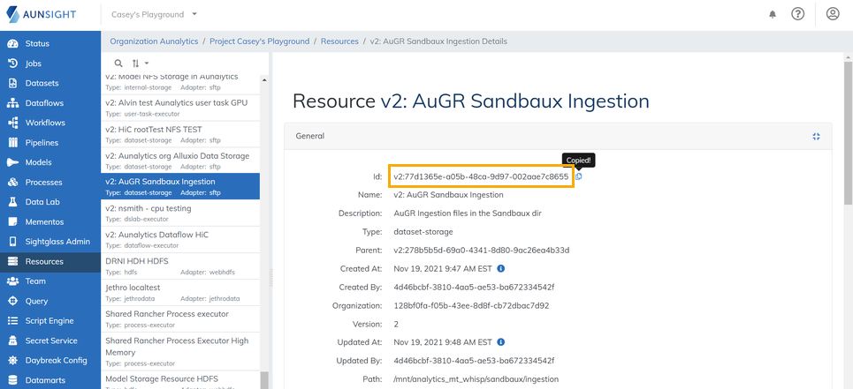The height and width of the screenshot is (389, 853).
Task: Click the Status gauge icon in sidebar
Action: [13, 43]
